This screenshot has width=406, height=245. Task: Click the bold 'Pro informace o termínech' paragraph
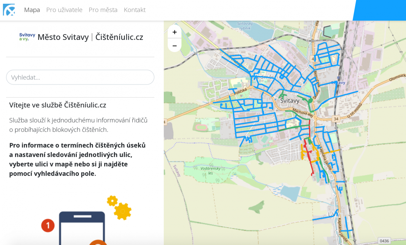[x=78, y=160]
